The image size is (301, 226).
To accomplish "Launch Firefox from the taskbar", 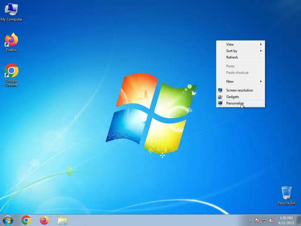I will pos(44,220).
